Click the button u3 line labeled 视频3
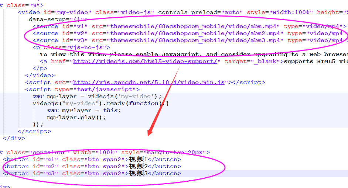The width and height of the screenshot is (348, 188). point(92,173)
